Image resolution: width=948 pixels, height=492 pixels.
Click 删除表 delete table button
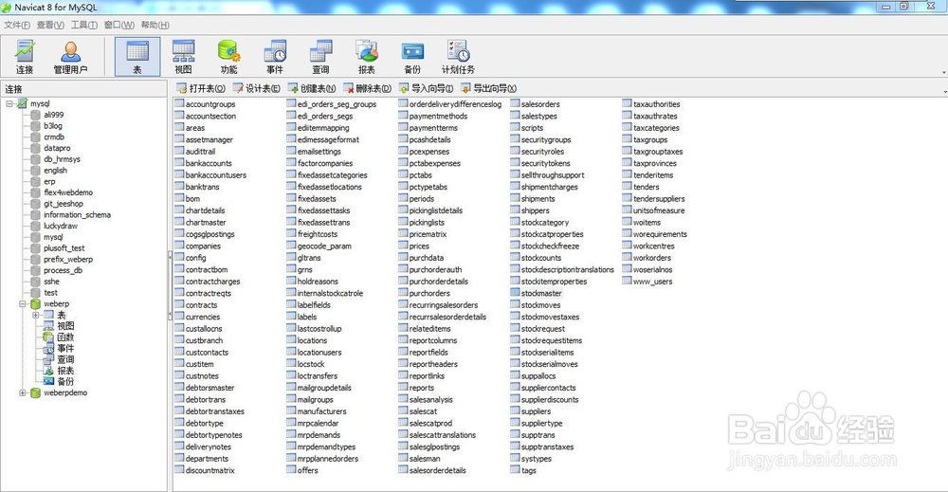coord(367,88)
